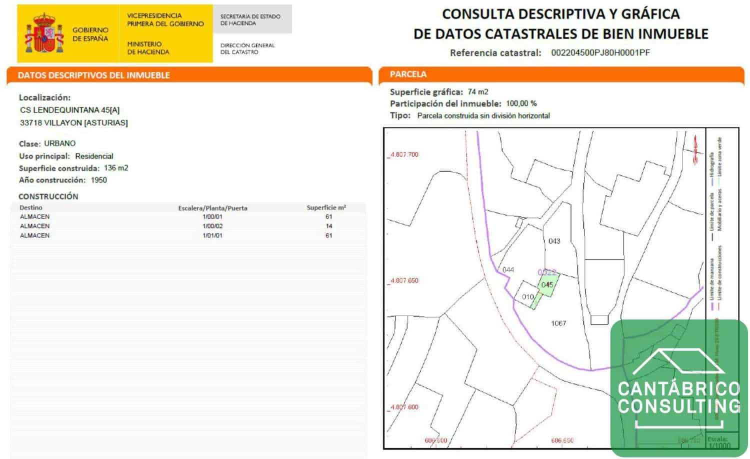Select the Límite de construcciones legend symbol
Screen dimensions: 750x459
tap(718, 306)
